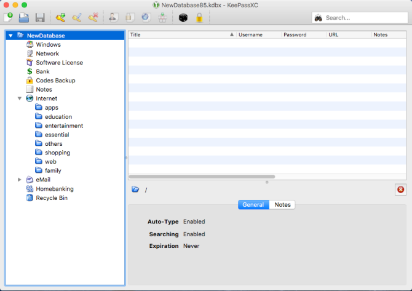Copy username to clipboard icon
This screenshot has width=412, height=291.
coord(113,18)
